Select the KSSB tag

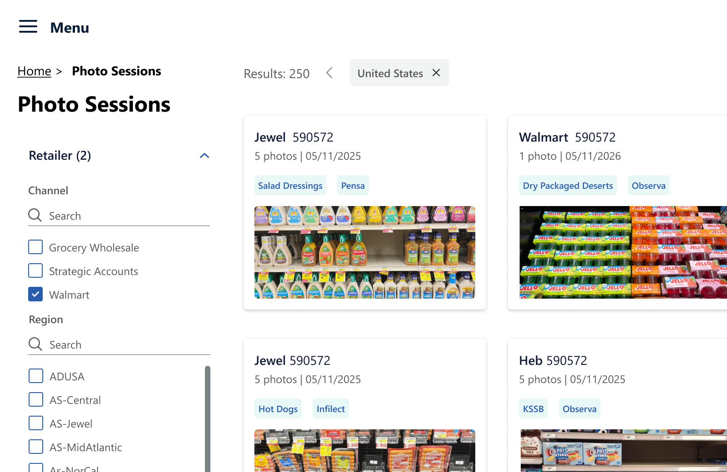coord(533,408)
